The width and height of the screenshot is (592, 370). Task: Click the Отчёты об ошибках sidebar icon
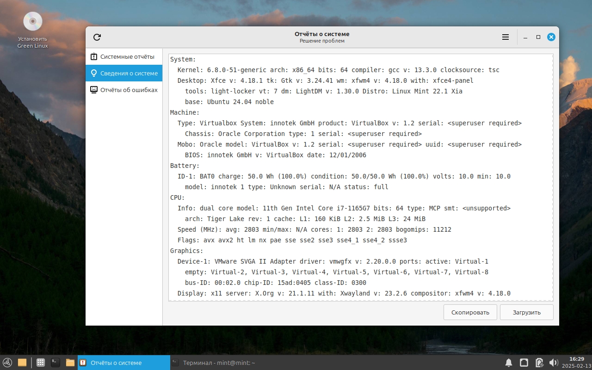pyautogui.click(x=94, y=90)
